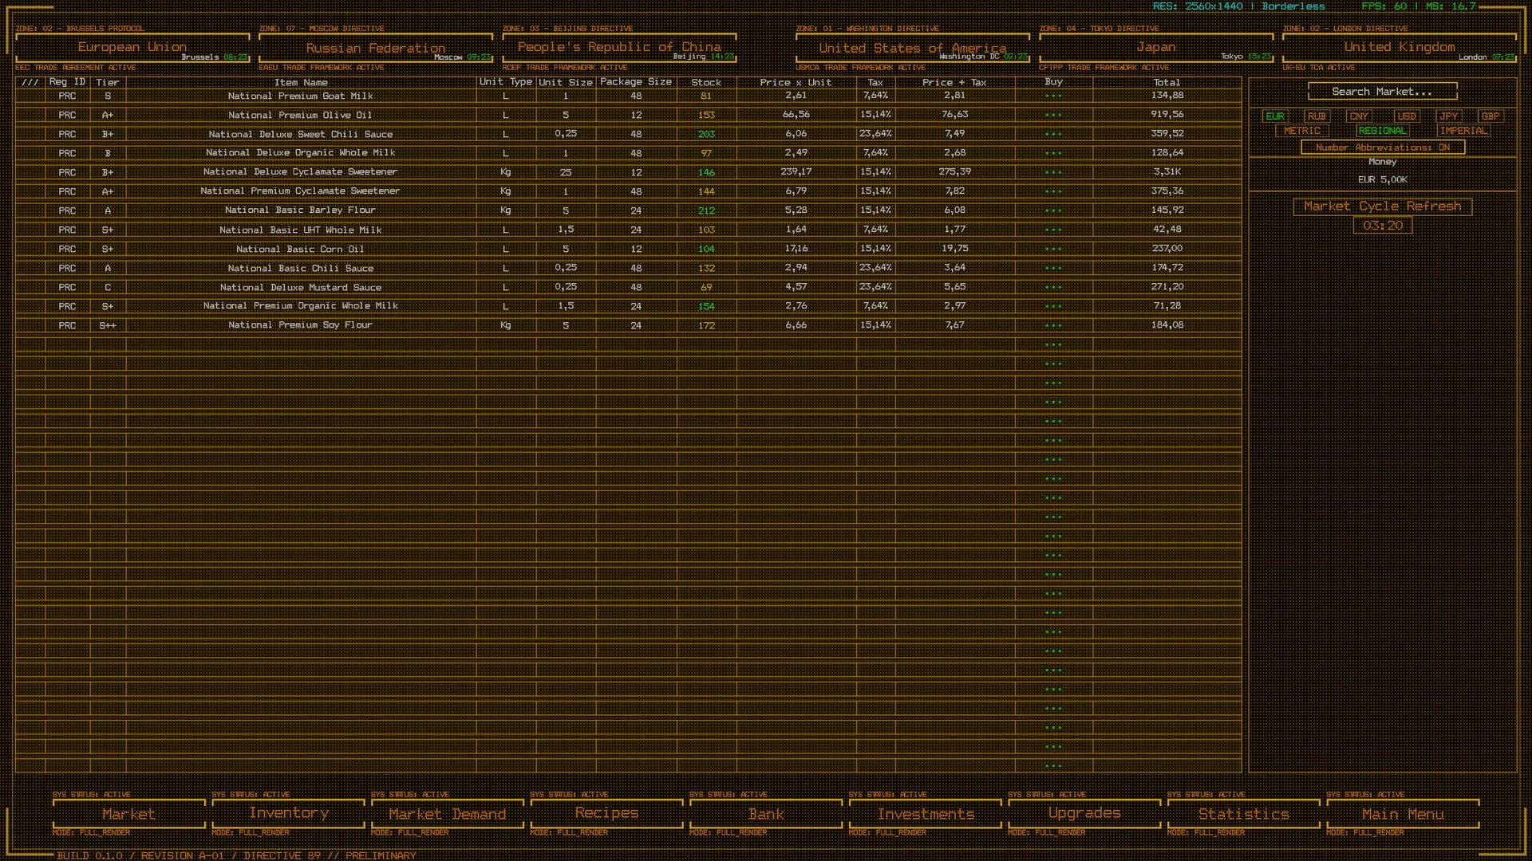Viewport: 1532px width, 861px height.
Task: Switch to Japan market
Action: (1156, 48)
